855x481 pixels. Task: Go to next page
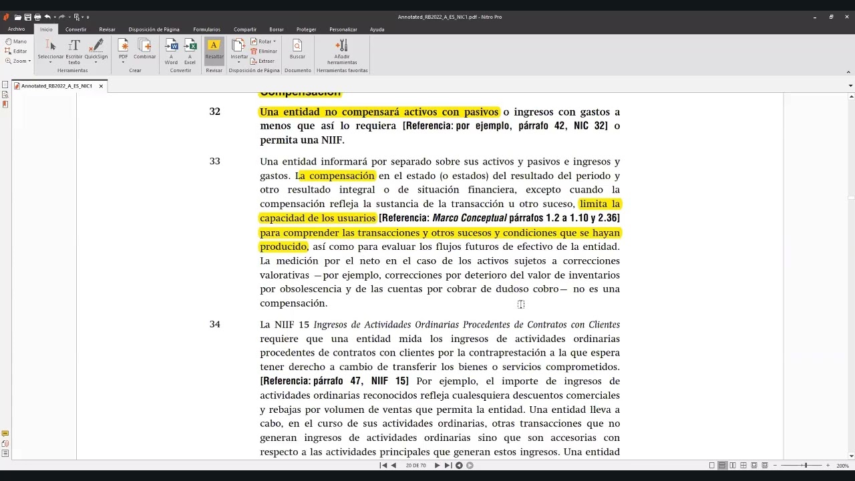click(438, 465)
